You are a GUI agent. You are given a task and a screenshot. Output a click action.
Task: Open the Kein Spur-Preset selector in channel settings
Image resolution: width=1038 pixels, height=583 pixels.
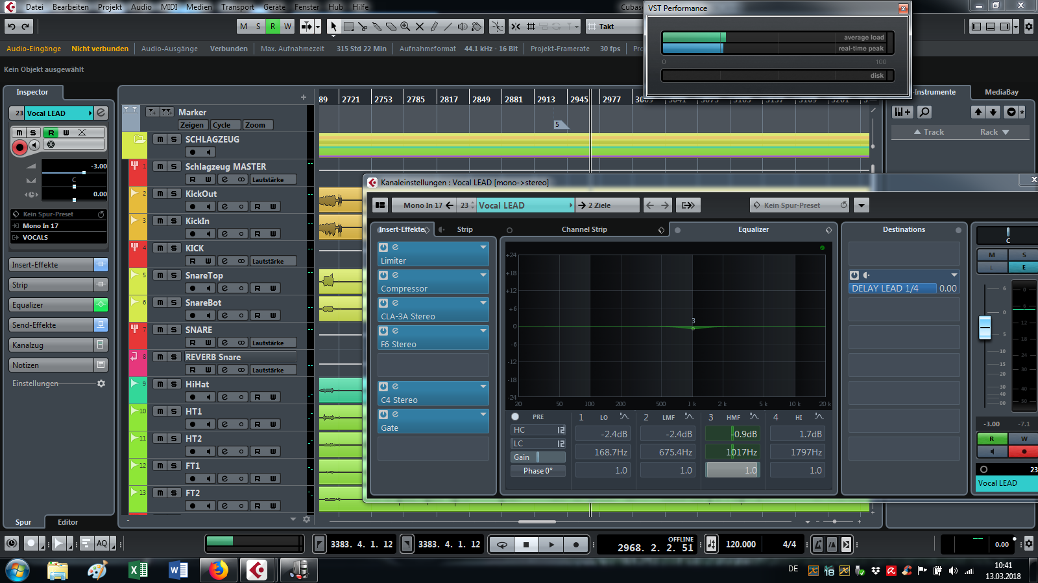799,205
